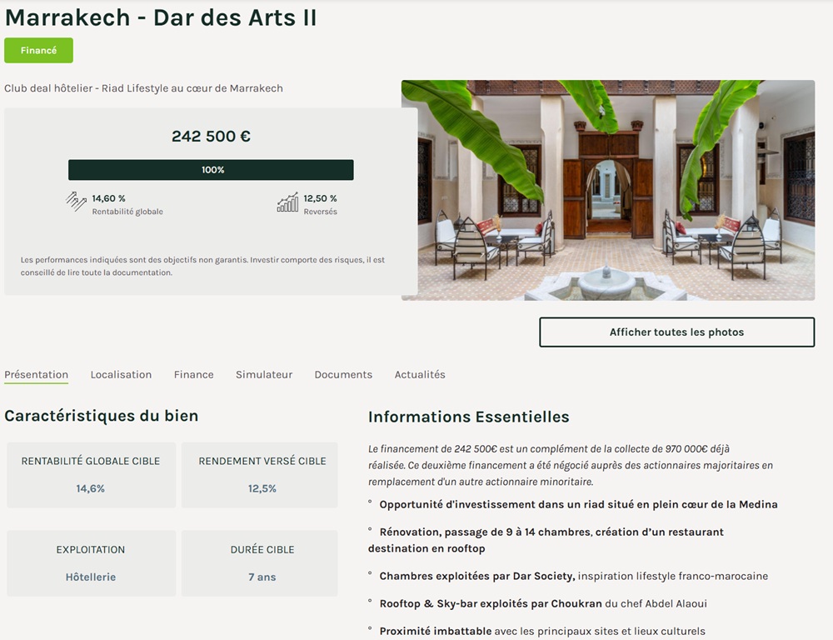Select the Présentation tab
This screenshot has height=640, width=833.
tap(37, 375)
